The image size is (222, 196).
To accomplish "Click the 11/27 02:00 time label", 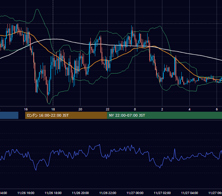I will click(x=162, y=193).
